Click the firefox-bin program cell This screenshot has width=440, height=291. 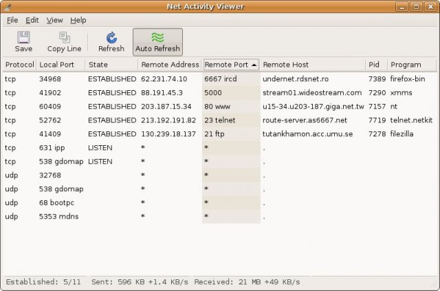click(x=408, y=79)
